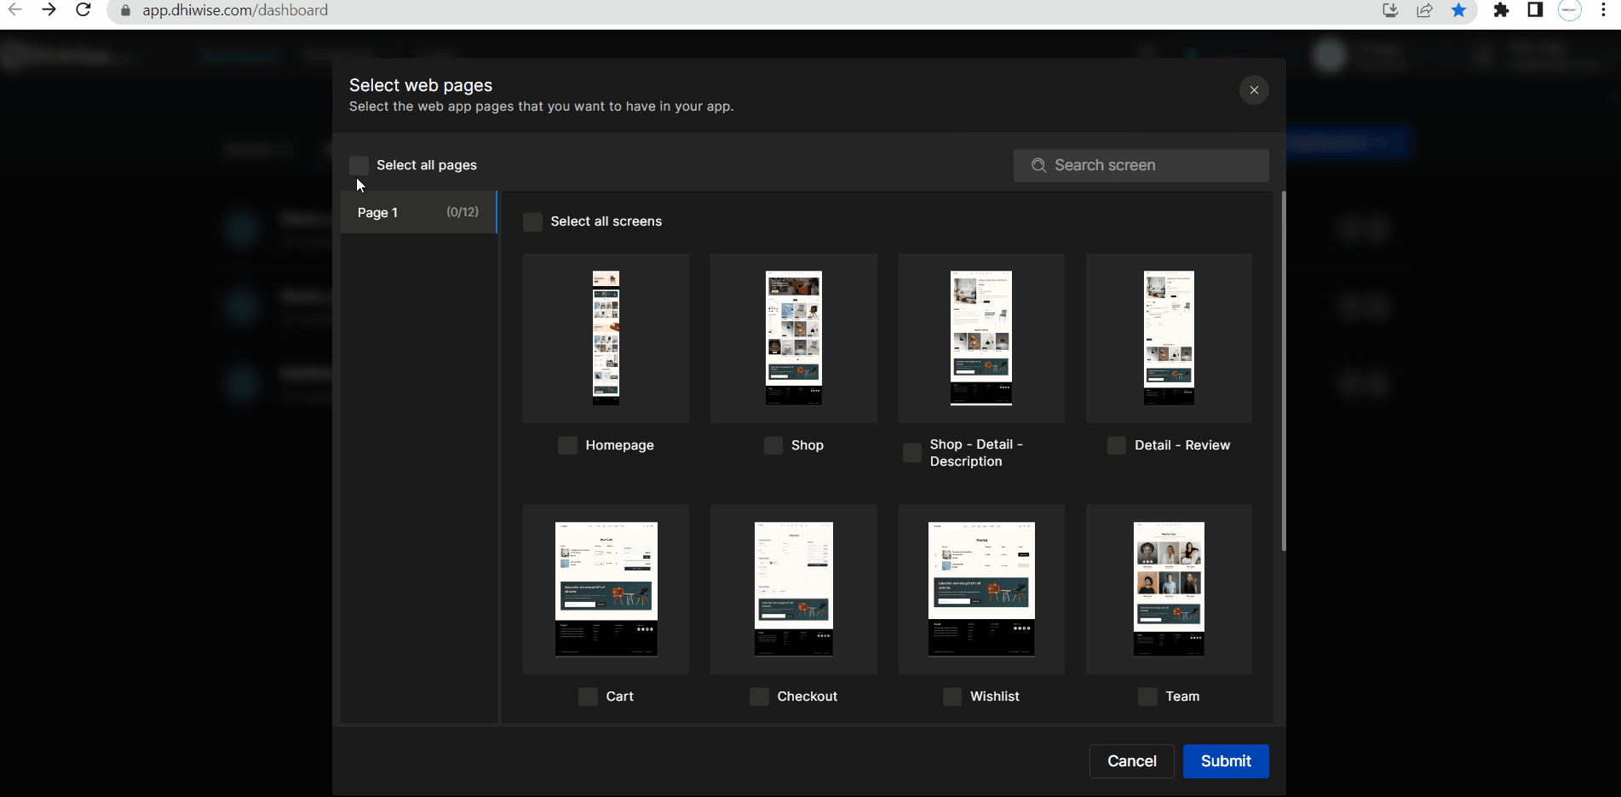The width and height of the screenshot is (1621, 797).
Task: Select the Checkout screen checkbox
Action: 759,697
